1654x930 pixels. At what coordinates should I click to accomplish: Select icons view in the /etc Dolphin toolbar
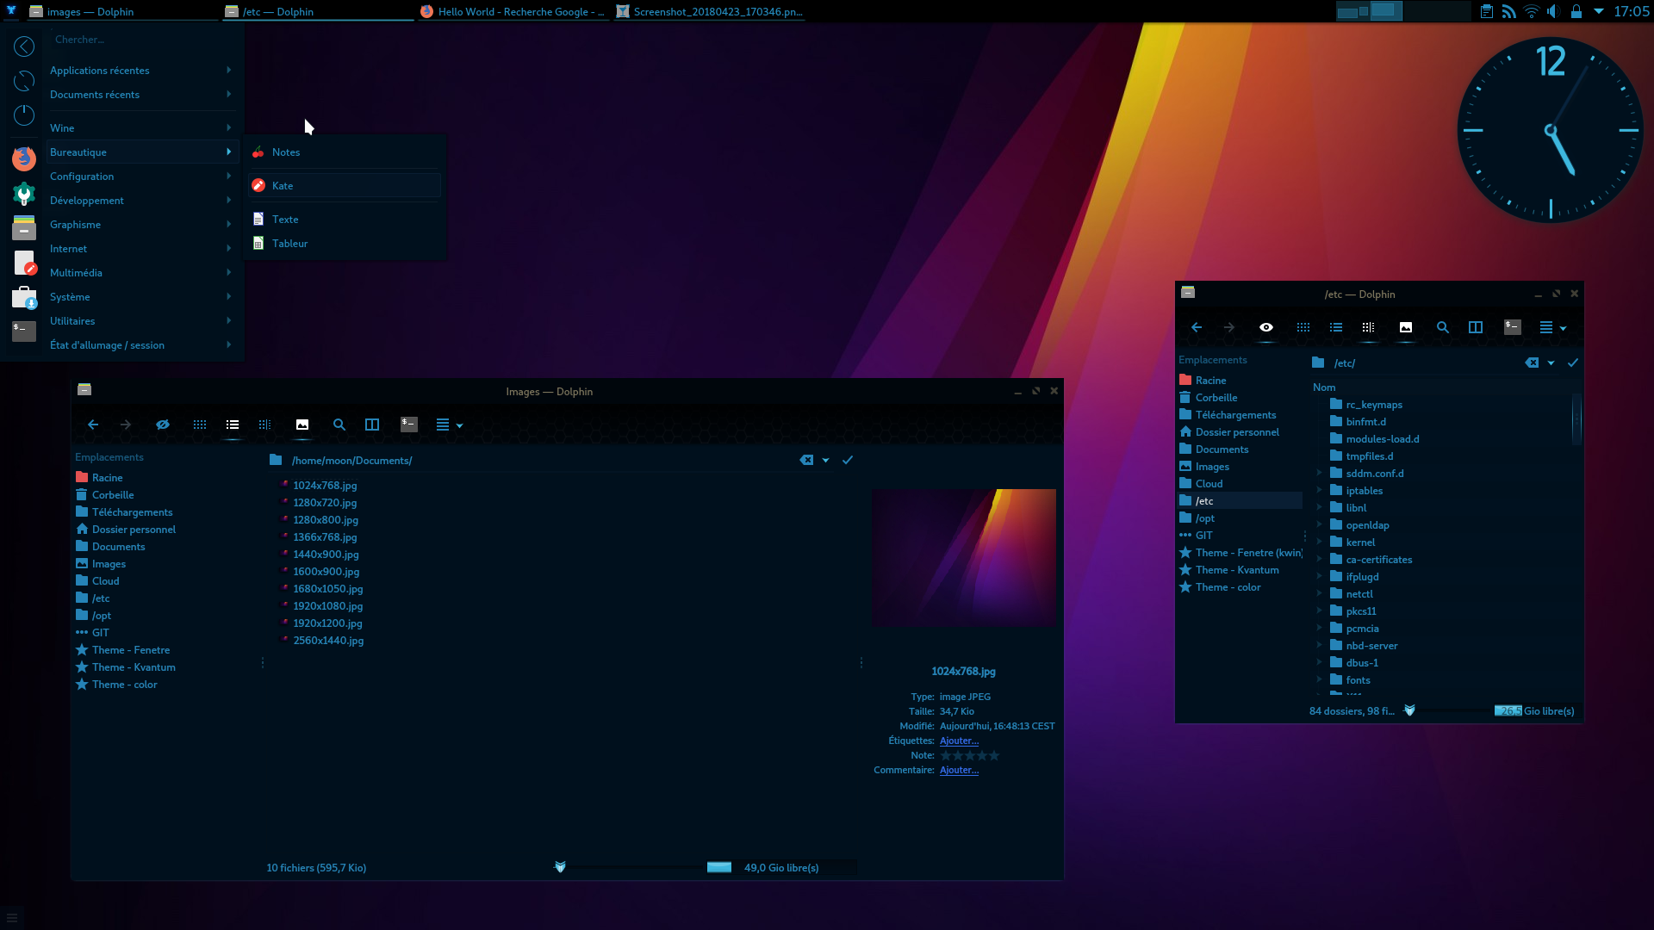pyautogui.click(x=1303, y=327)
